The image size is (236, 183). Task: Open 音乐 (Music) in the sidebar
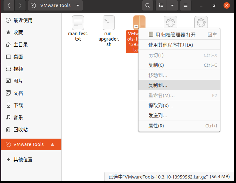tap(31, 118)
